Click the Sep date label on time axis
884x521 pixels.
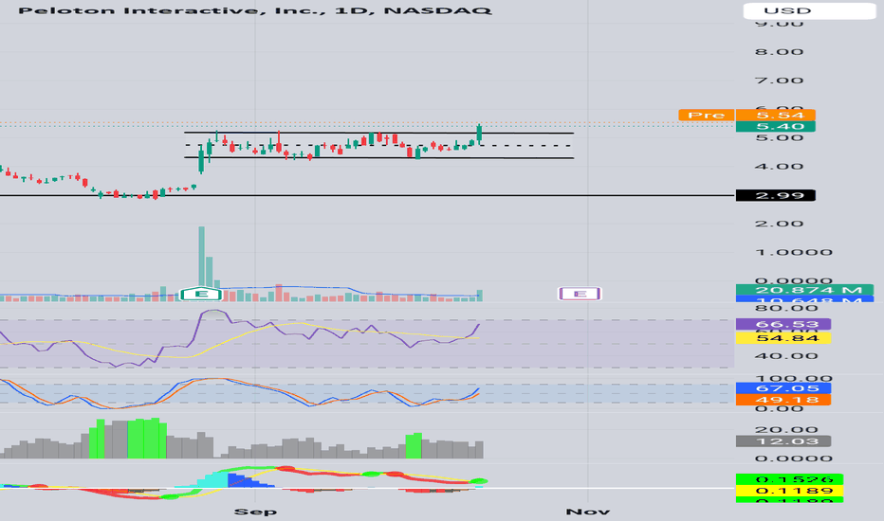255,512
